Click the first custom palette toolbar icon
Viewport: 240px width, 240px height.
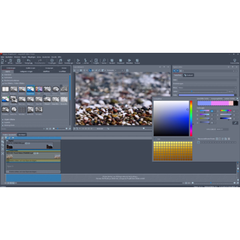(217, 139)
